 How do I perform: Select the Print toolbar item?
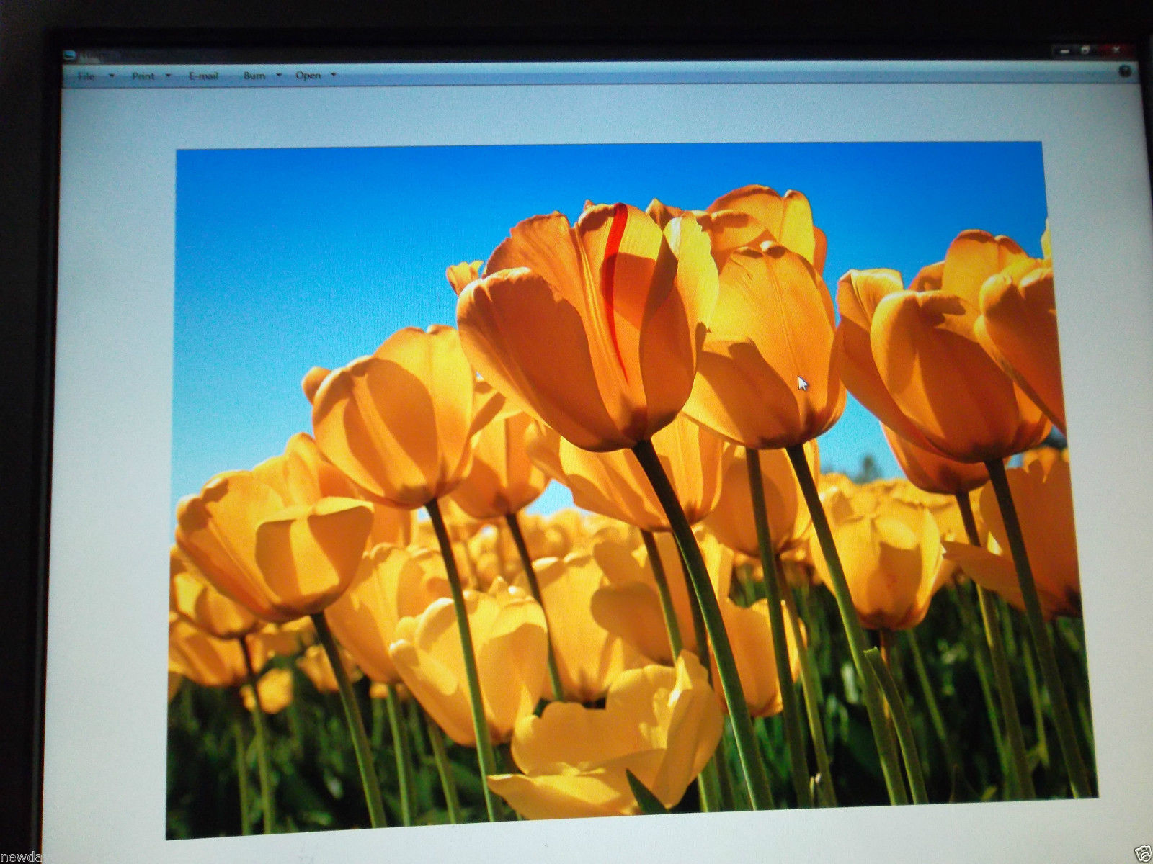click(x=143, y=76)
